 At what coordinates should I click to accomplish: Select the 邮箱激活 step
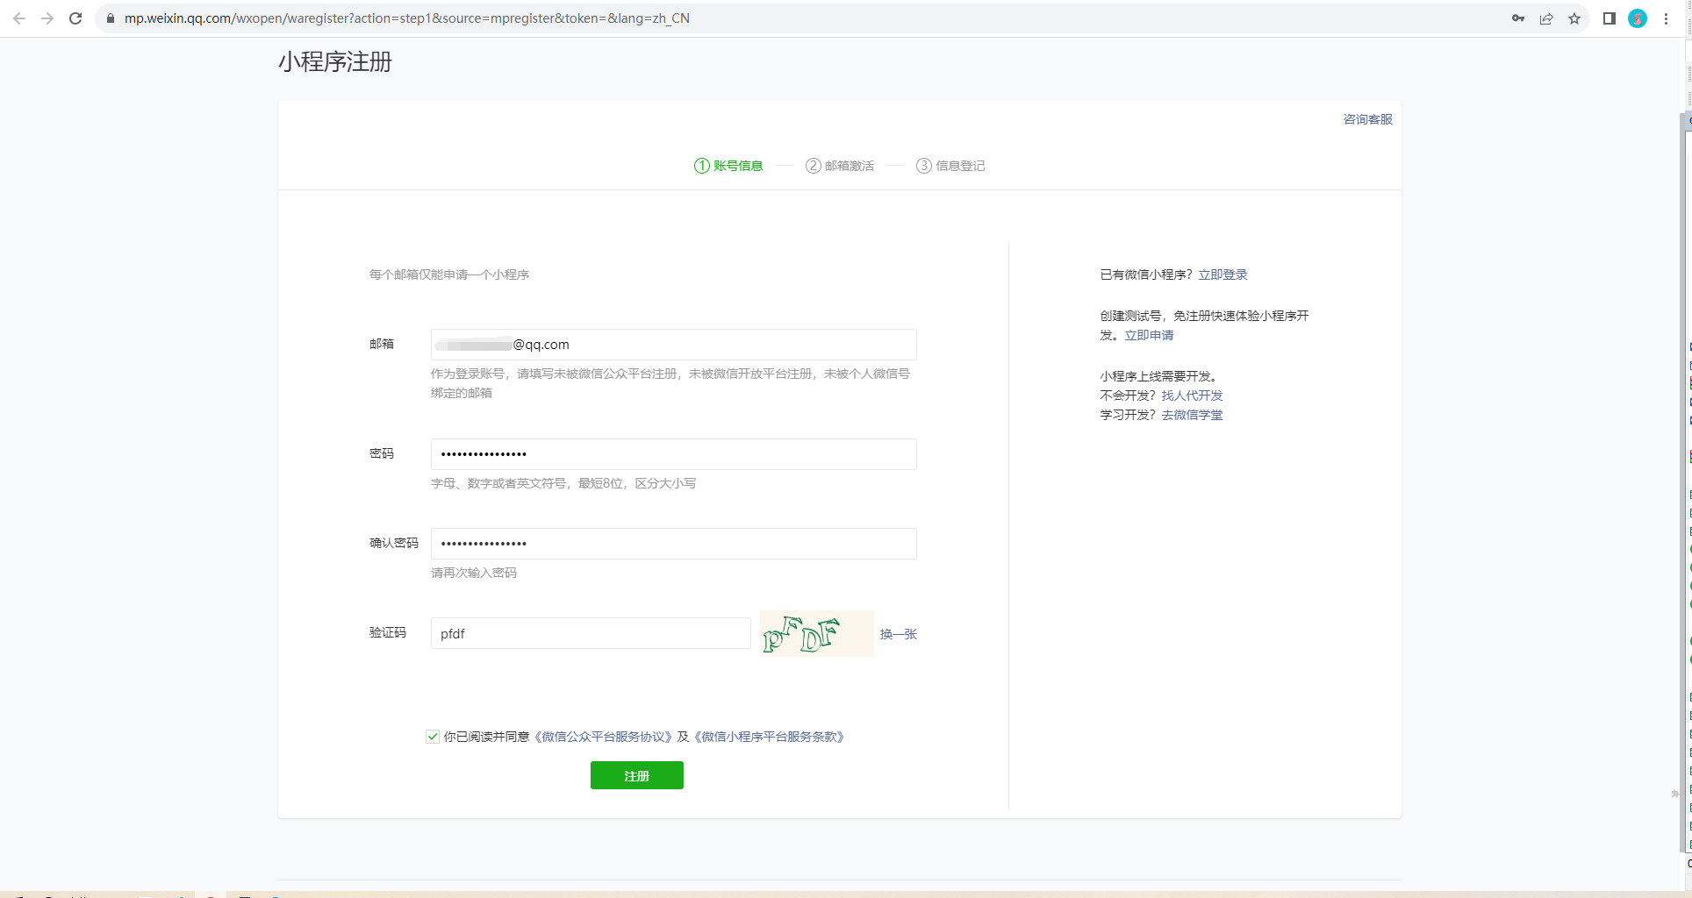840,166
